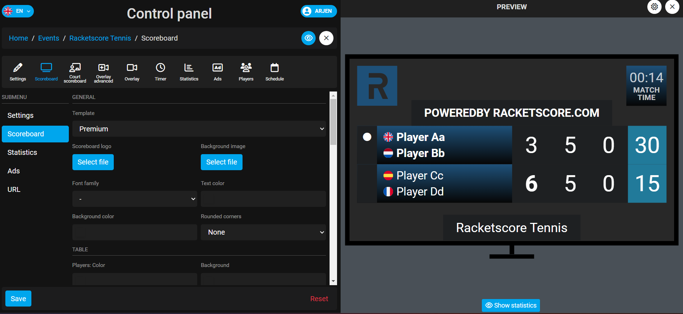Click first set score 3 for Player Aa
683x314 pixels.
point(531,145)
